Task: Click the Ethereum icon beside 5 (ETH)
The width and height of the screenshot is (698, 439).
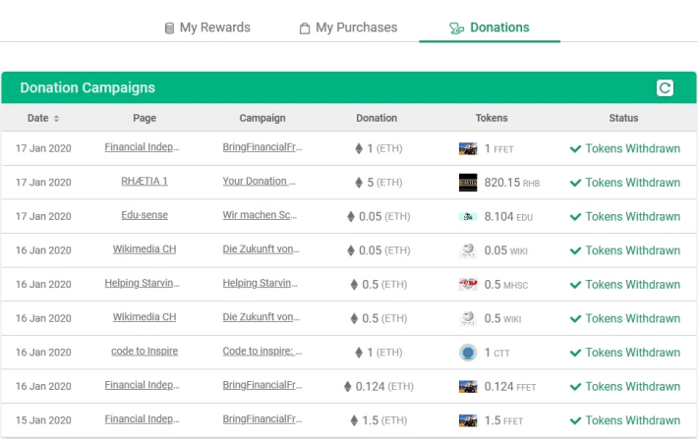Action: (358, 183)
